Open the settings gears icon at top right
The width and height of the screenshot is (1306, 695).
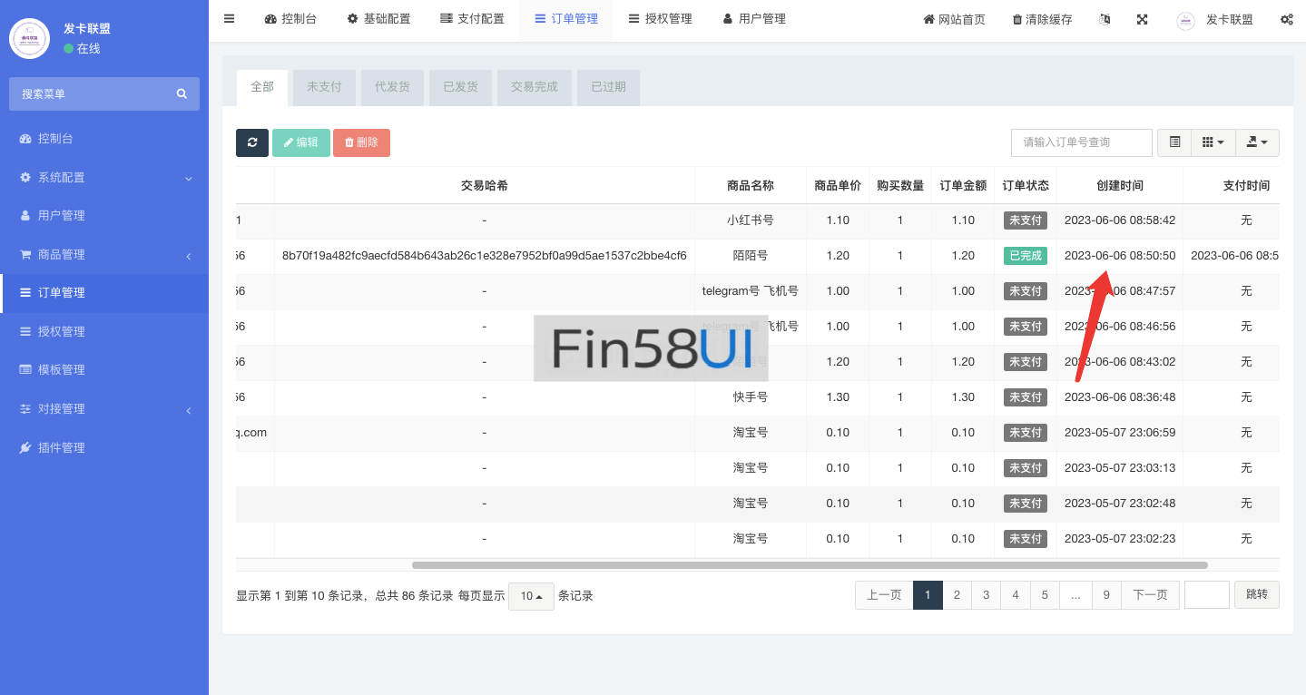(1286, 19)
